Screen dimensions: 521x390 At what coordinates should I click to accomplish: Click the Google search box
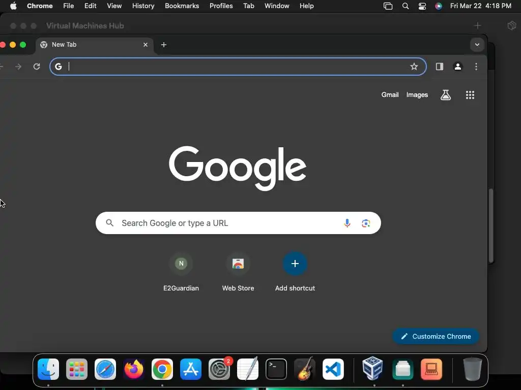tap(238, 223)
